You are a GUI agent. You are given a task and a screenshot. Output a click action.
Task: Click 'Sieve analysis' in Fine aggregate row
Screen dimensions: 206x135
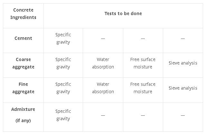coord(183,88)
